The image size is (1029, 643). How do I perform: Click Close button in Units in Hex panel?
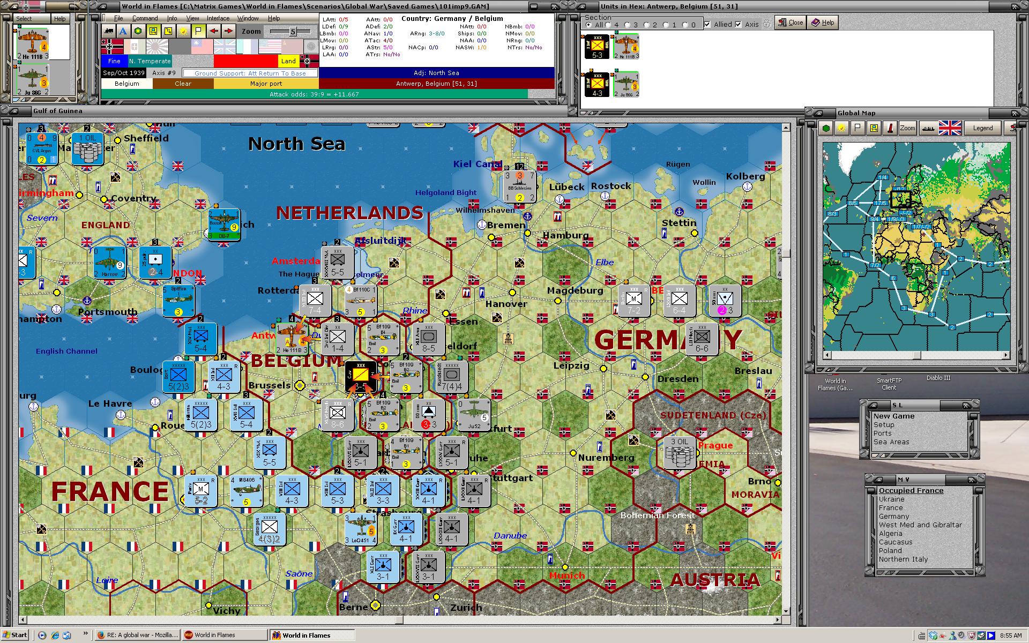790,23
